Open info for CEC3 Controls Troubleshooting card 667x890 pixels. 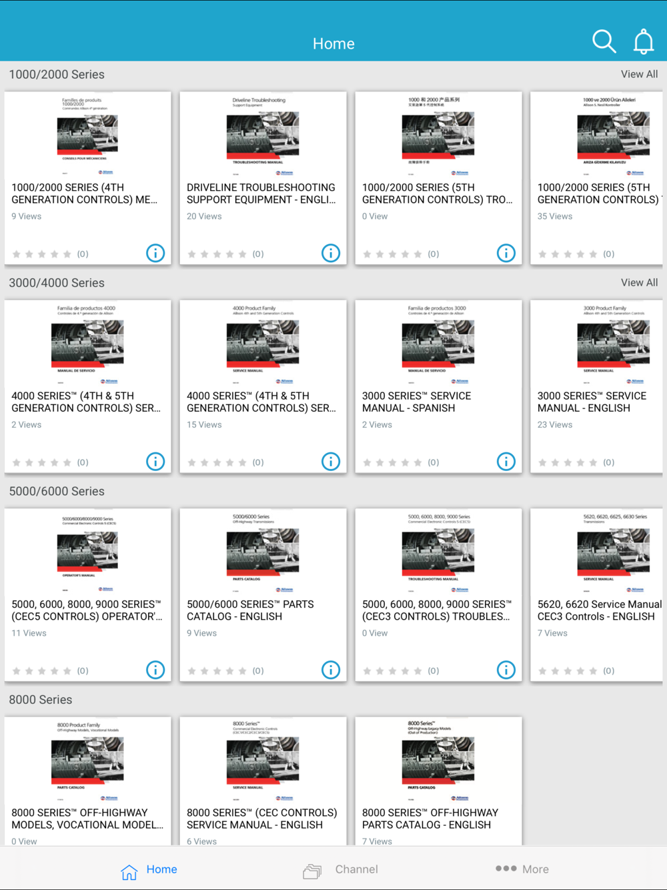click(x=506, y=670)
